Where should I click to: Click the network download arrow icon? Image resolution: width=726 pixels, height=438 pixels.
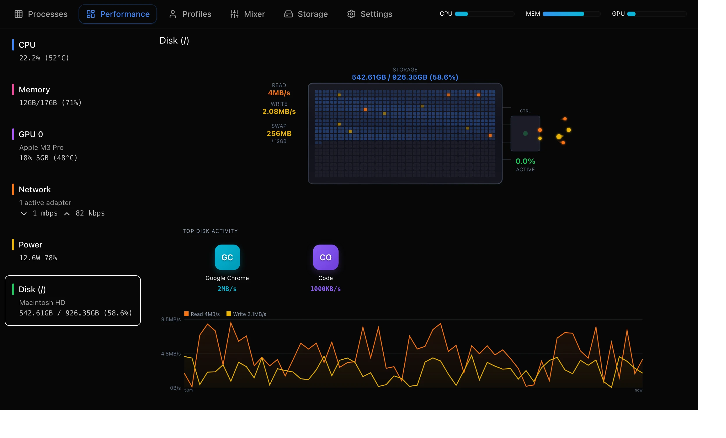click(x=24, y=213)
